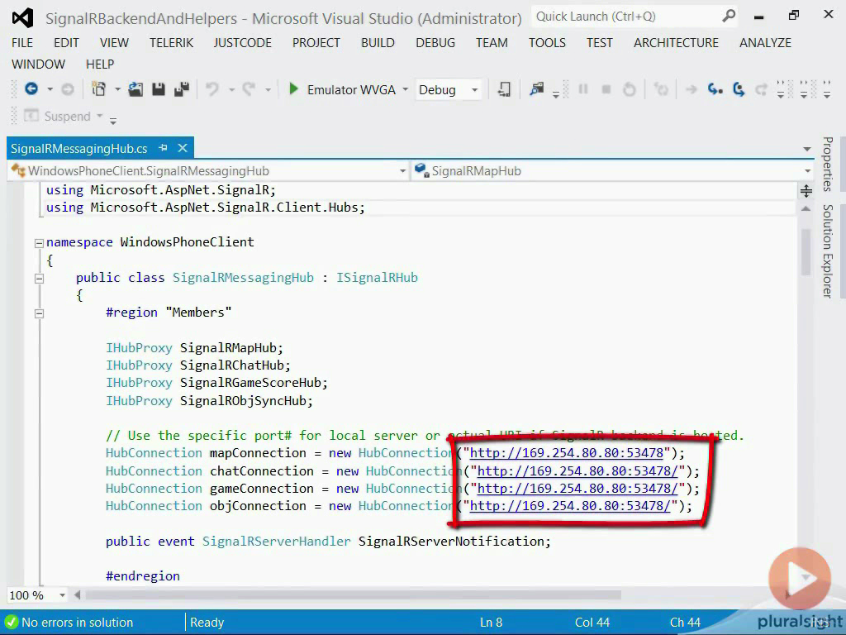Image resolution: width=846 pixels, height=635 pixels.
Task: Open the JUSTCODE menu
Action: coord(242,43)
